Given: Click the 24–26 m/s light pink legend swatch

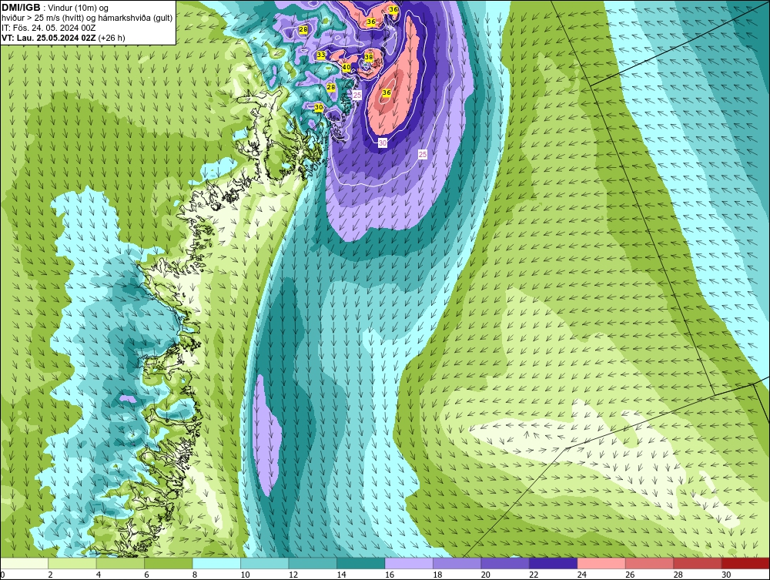Looking at the screenshot, I should [601, 563].
